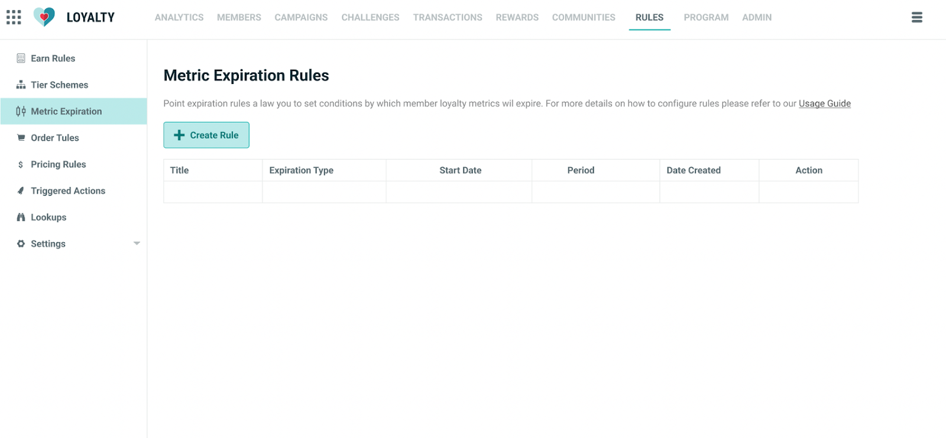Open the Usage Guide link

(x=824, y=103)
